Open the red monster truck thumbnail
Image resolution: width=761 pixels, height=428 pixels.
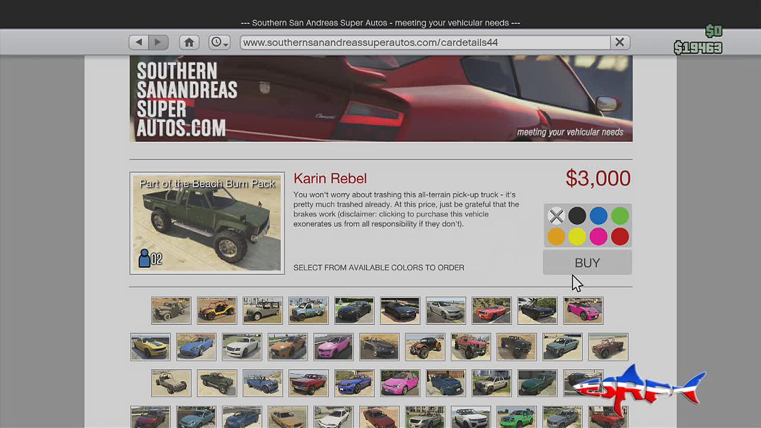(x=471, y=347)
